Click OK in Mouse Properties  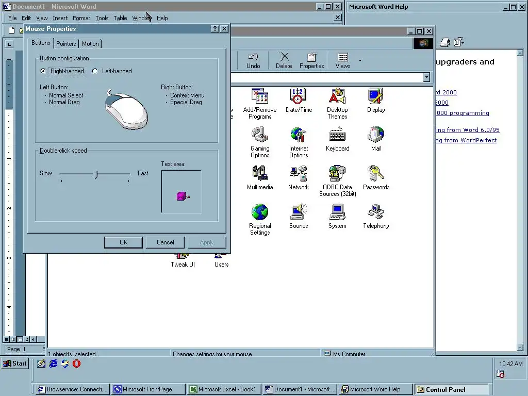click(x=123, y=242)
